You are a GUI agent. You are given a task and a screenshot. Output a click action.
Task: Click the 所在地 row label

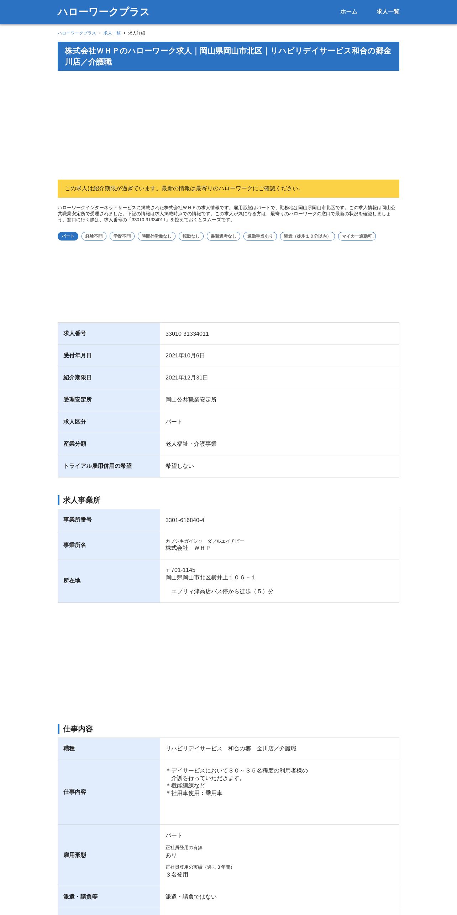tap(72, 581)
